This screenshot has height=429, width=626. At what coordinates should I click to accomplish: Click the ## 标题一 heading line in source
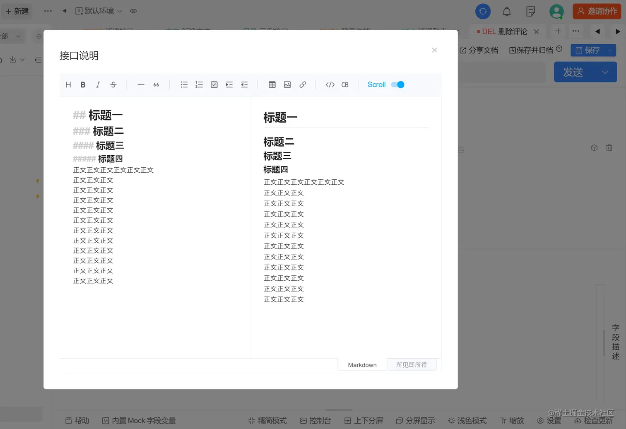pos(98,115)
